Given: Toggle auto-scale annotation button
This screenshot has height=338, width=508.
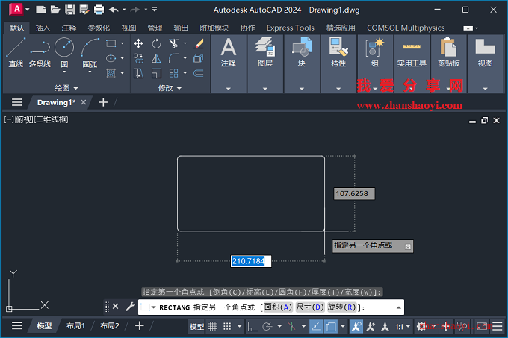Looking at the screenshot, I should pyautogui.click(x=371, y=326).
